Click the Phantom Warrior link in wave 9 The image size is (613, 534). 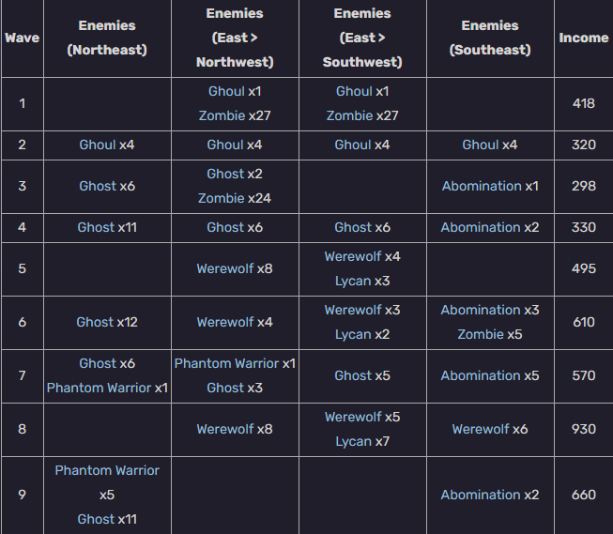107,470
